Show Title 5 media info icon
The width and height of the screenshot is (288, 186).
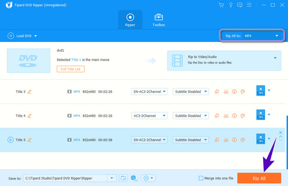click(x=234, y=140)
